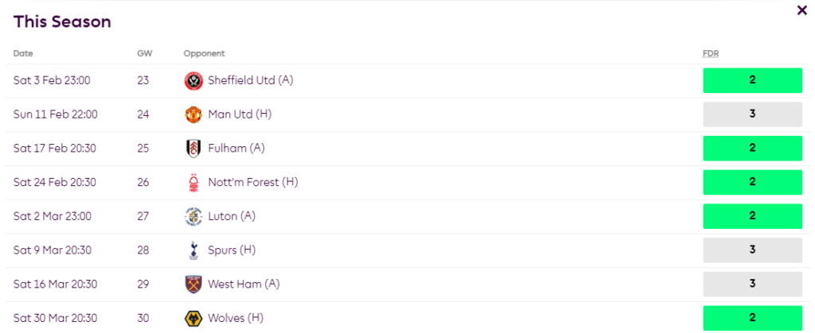Click the Opponent column header
815x333 pixels.
[x=204, y=54]
